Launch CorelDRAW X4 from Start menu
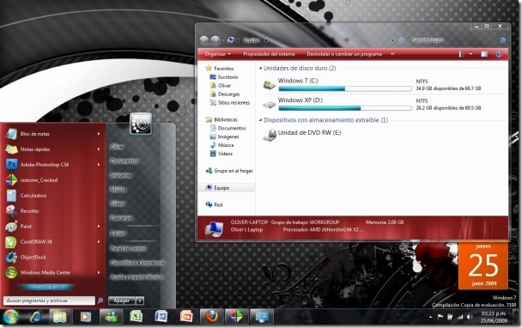 (x=52, y=242)
